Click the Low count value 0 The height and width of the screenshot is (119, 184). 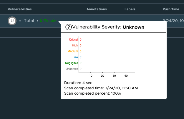(x=80, y=57)
